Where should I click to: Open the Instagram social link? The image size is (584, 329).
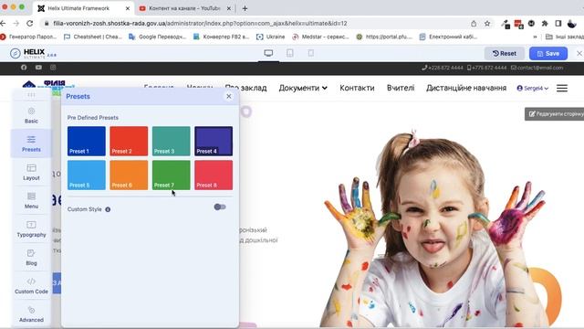[x=53, y=68]
